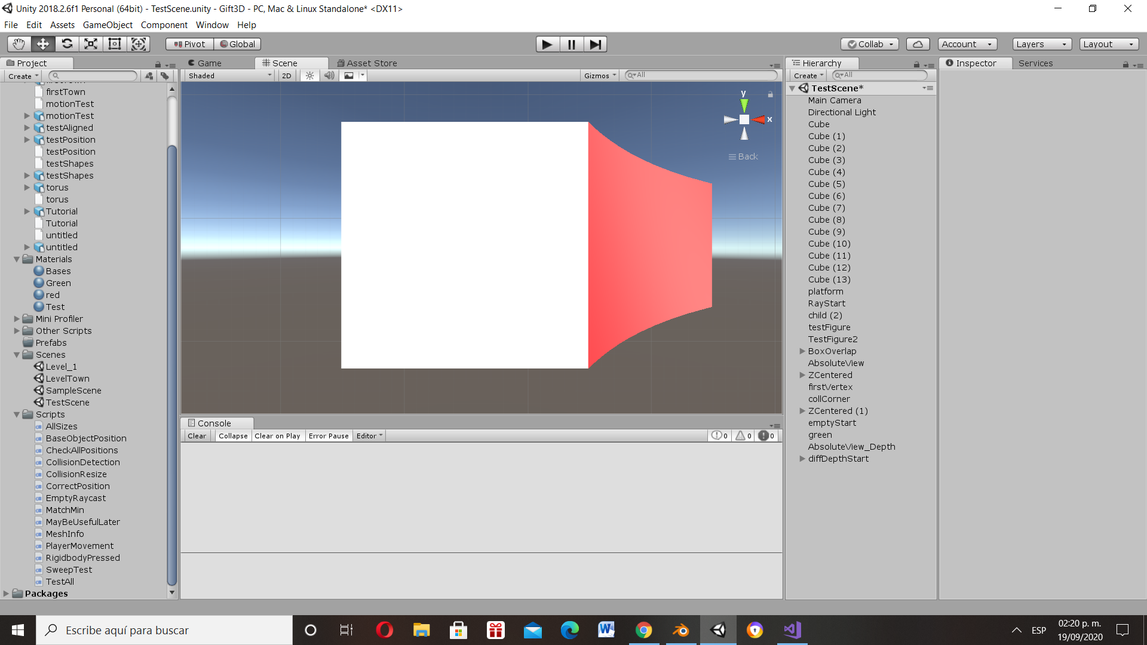Open the Gizmos dropdown
The image size is (1147, 645).
point(600,76)
